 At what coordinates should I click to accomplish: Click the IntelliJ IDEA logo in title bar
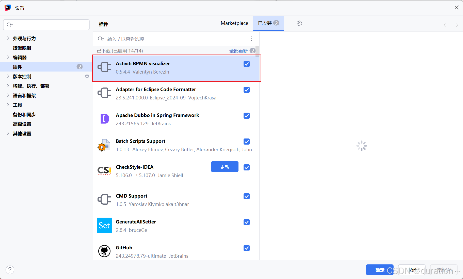(8, 8)
